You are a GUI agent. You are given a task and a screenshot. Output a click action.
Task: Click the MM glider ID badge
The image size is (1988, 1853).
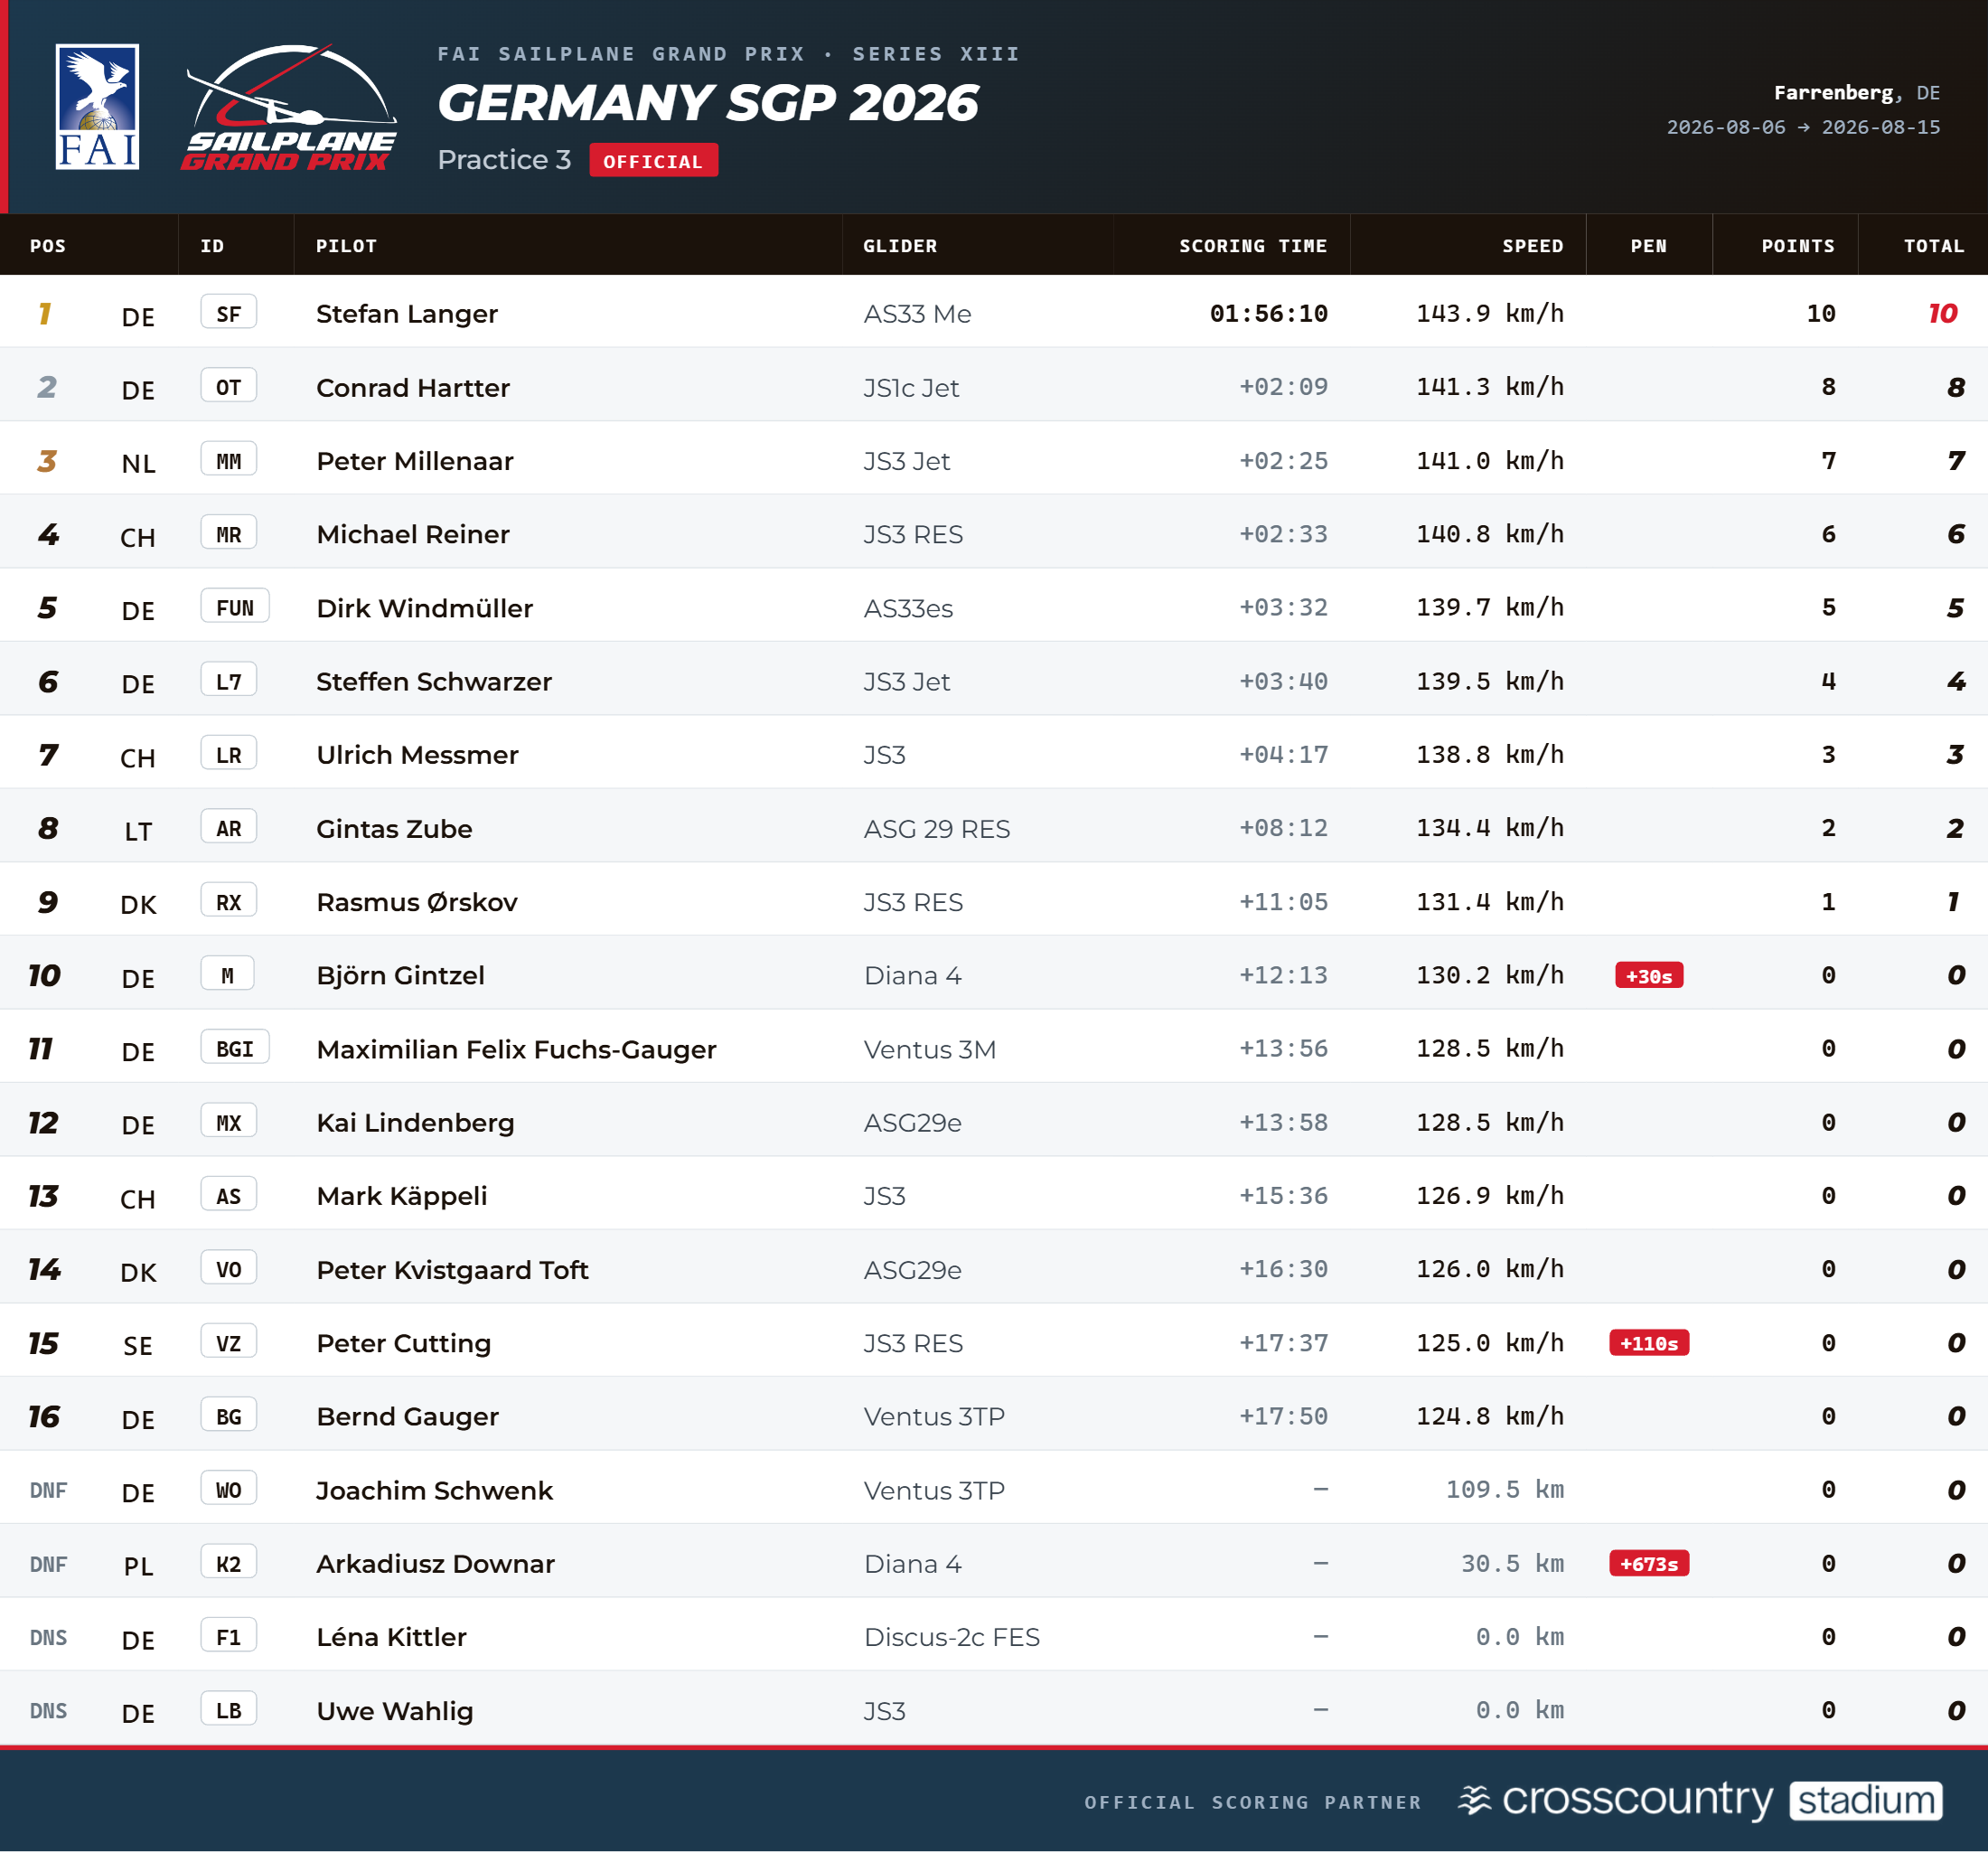(229, 460)
